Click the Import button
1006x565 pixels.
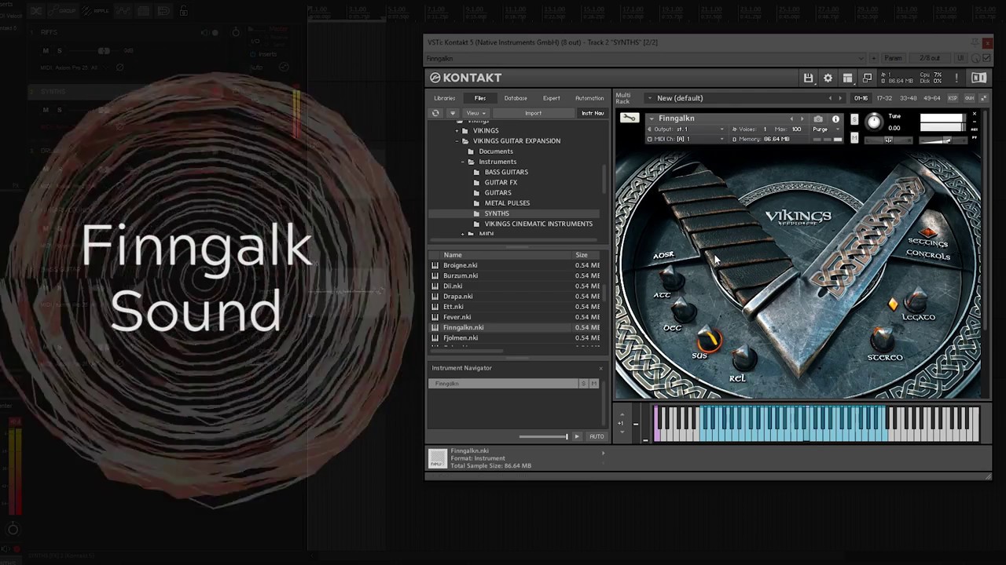(534, 113)
